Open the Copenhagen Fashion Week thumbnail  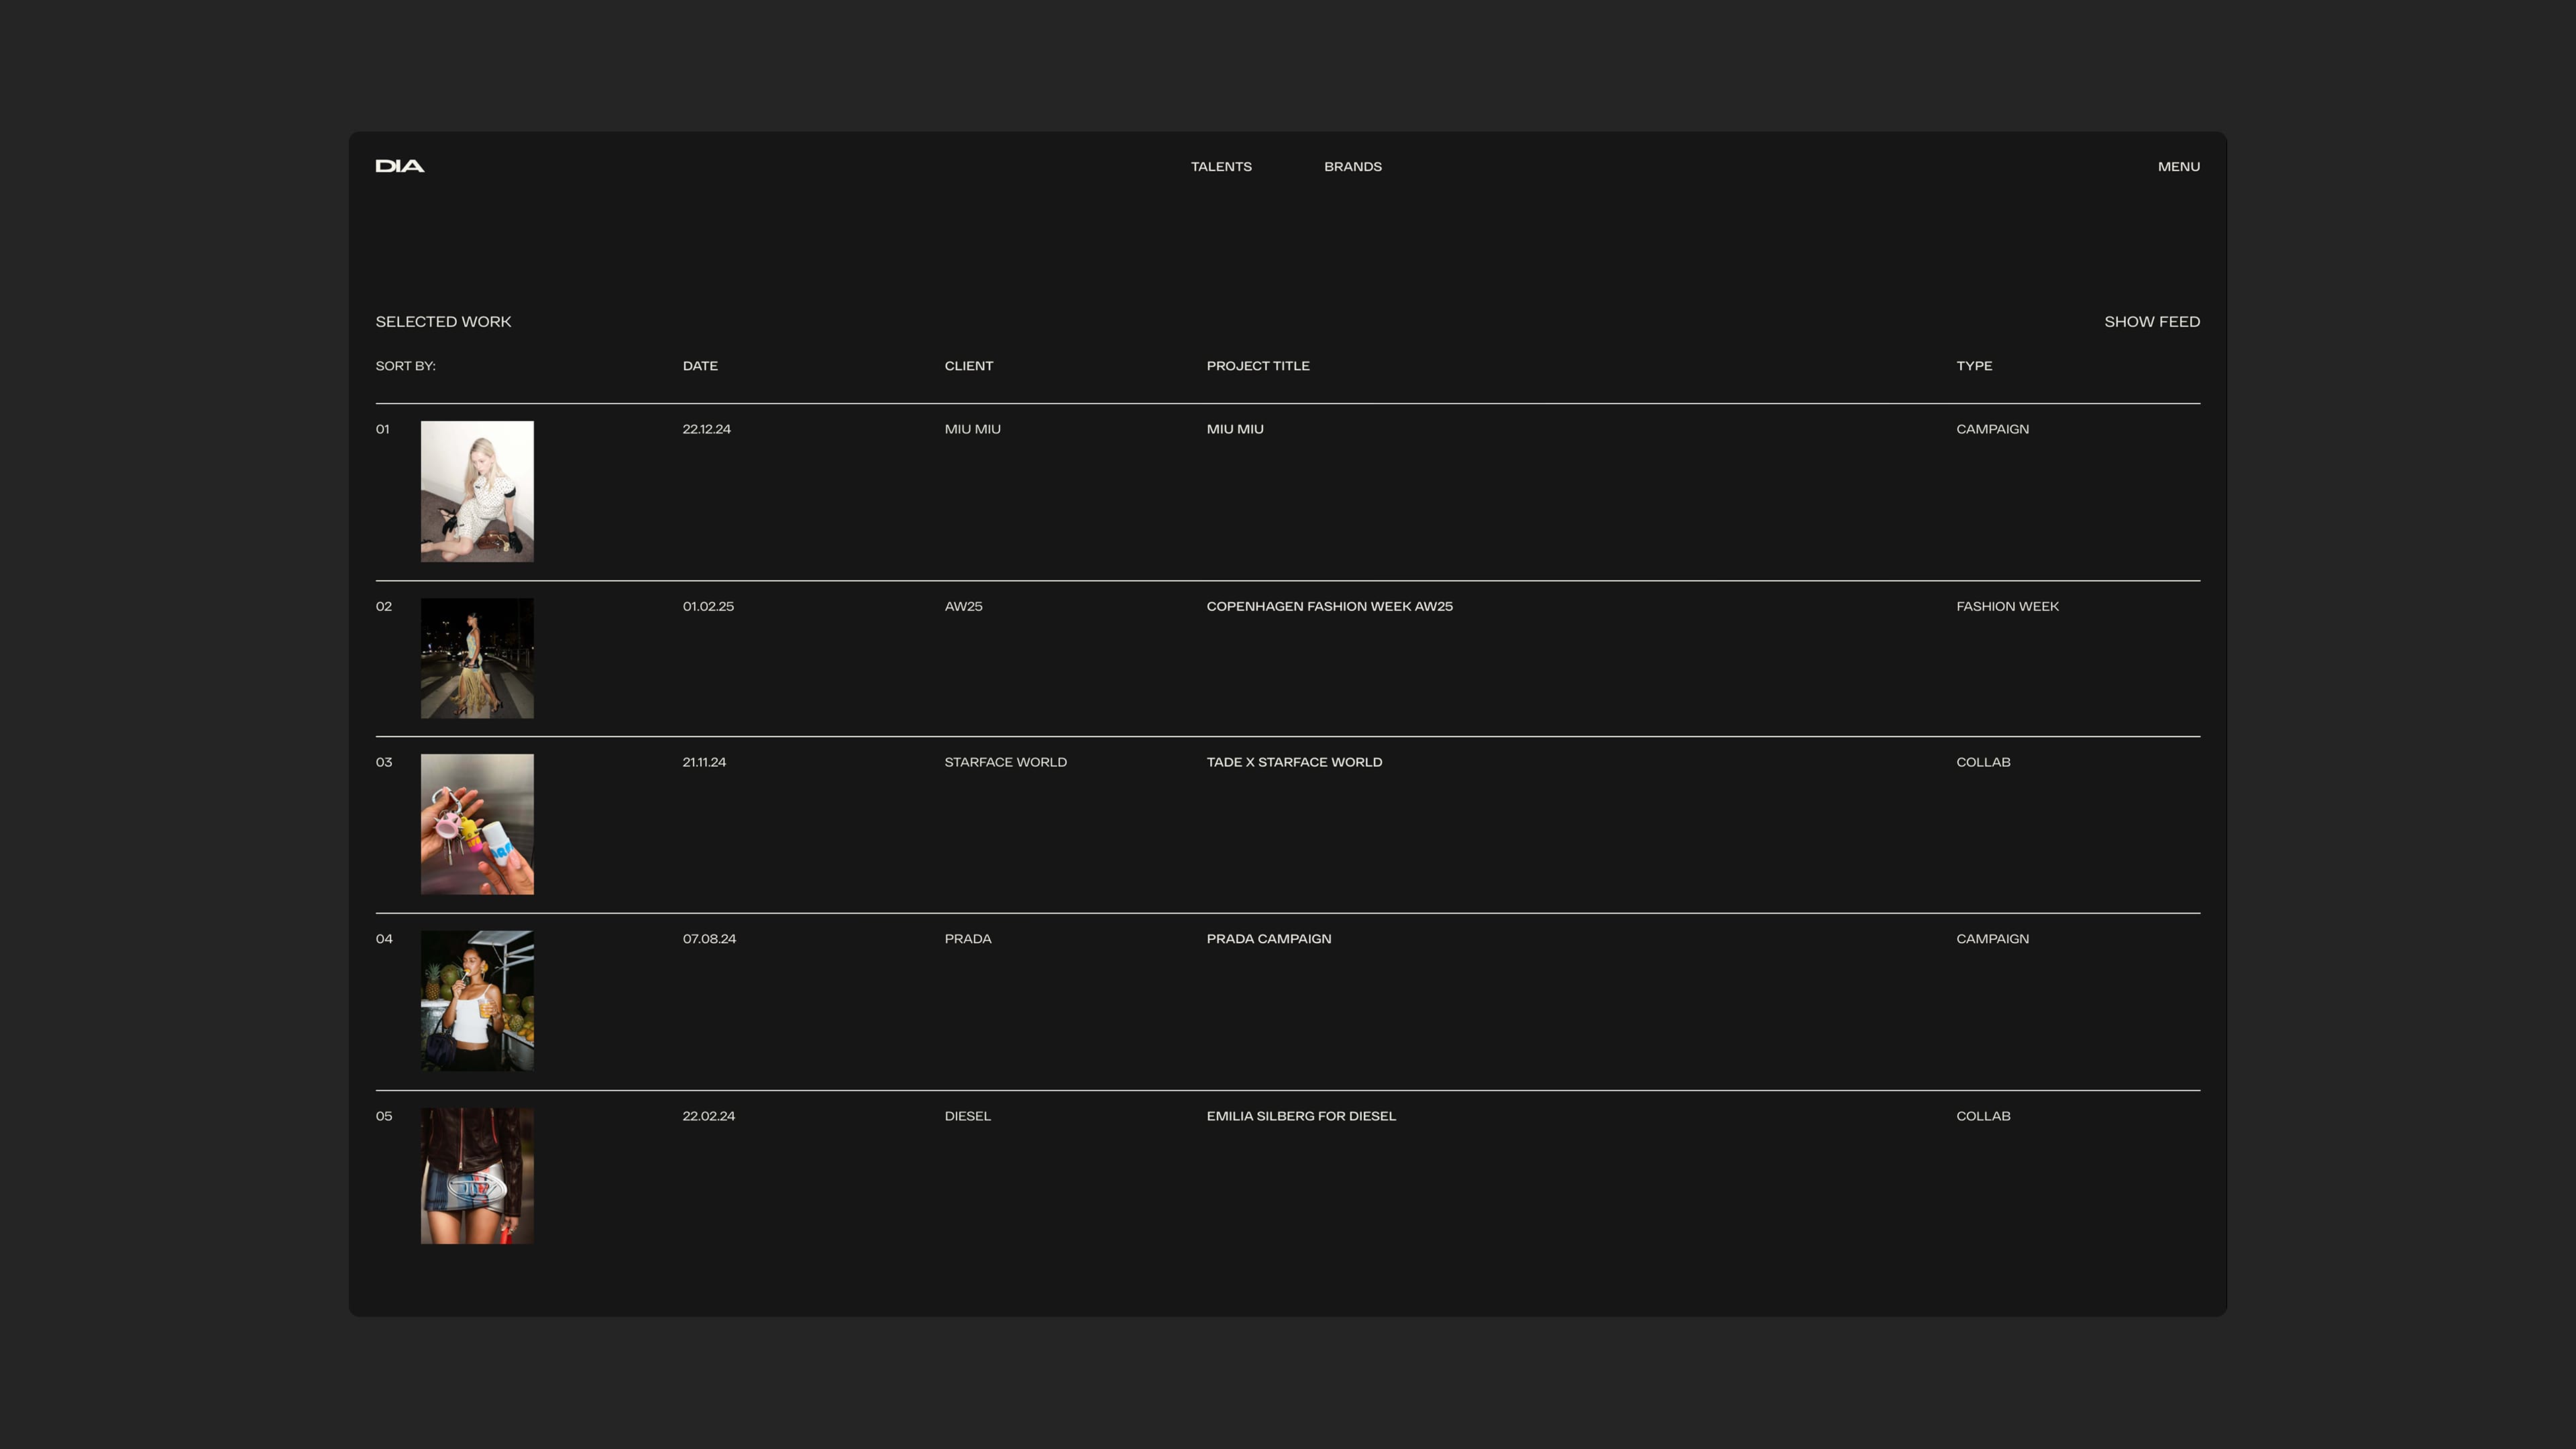tap(477, 658)
